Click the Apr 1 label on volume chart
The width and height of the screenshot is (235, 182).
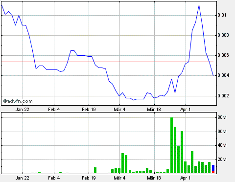click(186, 178)
